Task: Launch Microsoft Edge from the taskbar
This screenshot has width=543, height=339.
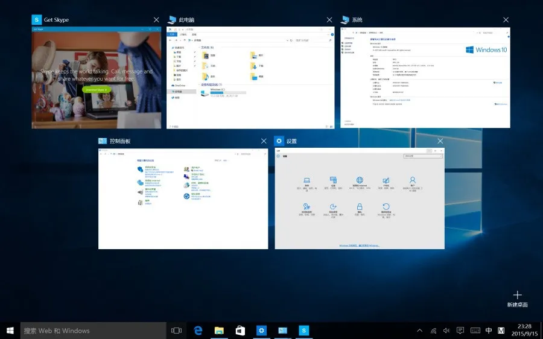Action: [197, 331]
